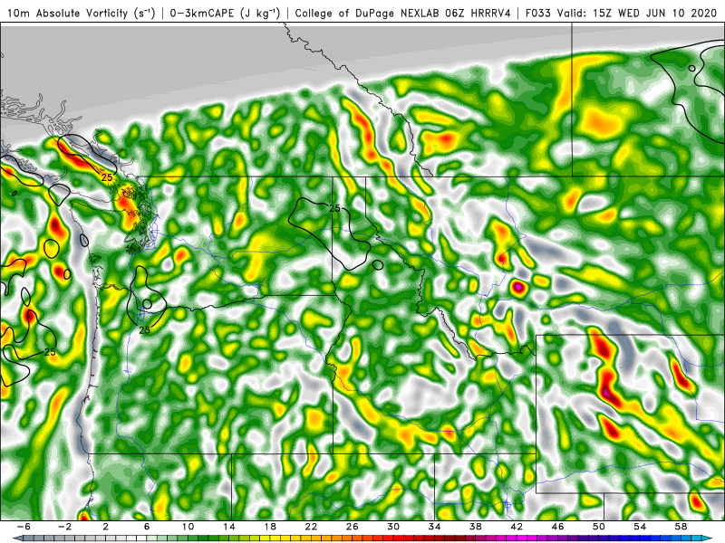Click the "18" color bar label
The height and width of the screenshot is (543, 725).
270,527
